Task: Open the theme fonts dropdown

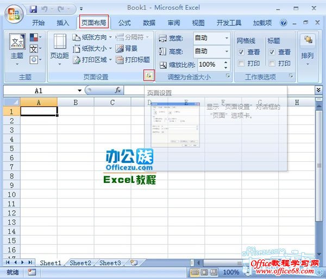Action: click(x=35, y=49)
